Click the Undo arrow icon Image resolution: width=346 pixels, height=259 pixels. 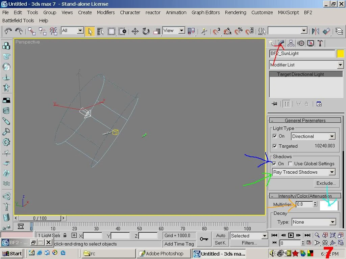click(x=8, y=31)
